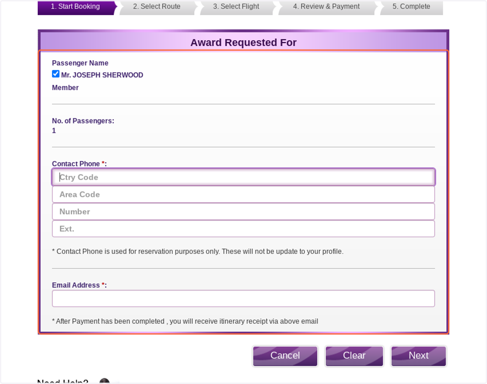Image resolution: width=487 pixels, height=384 pixels.
Task: Click the Member label text
Action: point(65,87)
